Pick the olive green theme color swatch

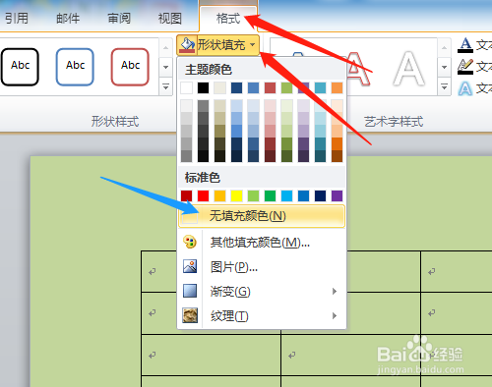286,87
